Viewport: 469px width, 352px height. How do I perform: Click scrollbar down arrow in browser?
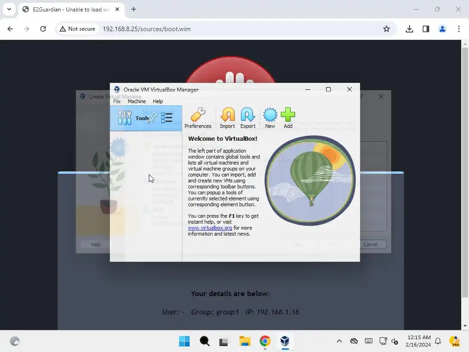click(x=465, y=326)
